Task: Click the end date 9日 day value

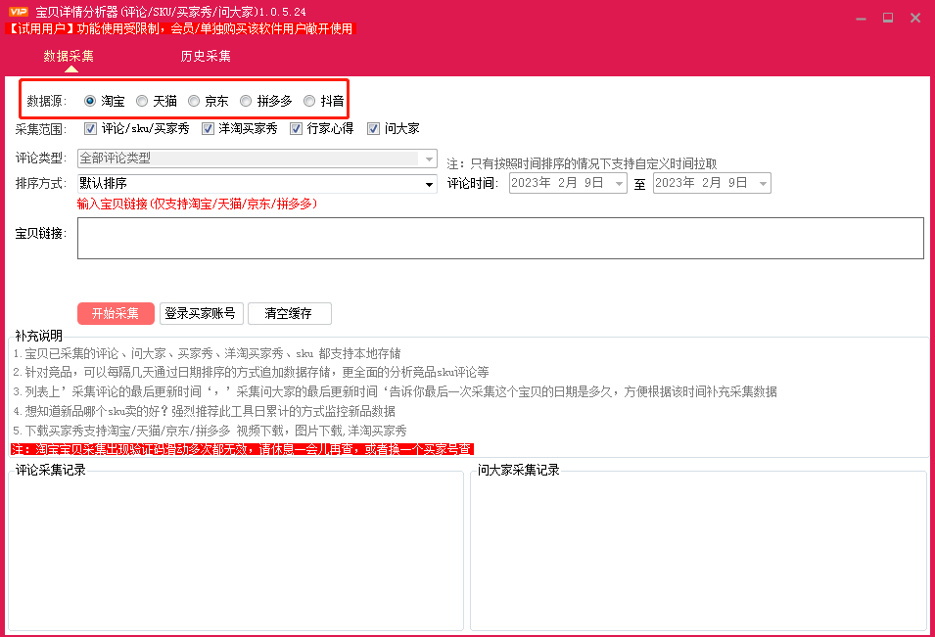Action: click(x=737, y=183)
